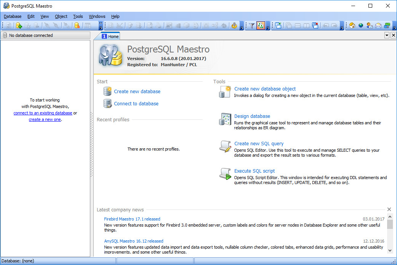Open the Object menu
Viewport: 397px width, 265px height.
[x=61, y=16]
